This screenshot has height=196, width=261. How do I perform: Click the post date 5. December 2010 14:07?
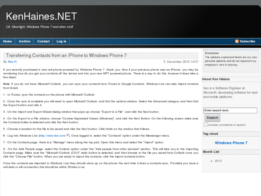pos(181,62)
